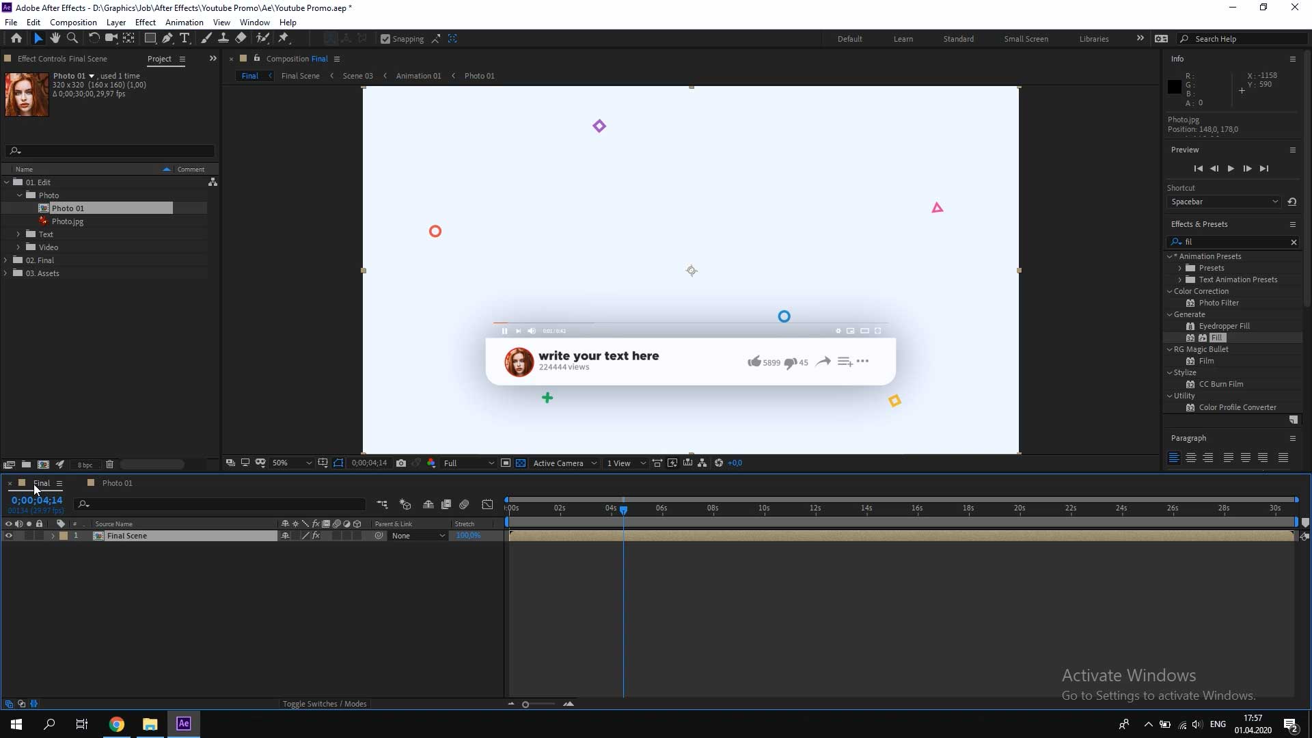Click the Motion Blur enable icon in timeline
The image size is (1312, 738).
click(x=464, y=504)
